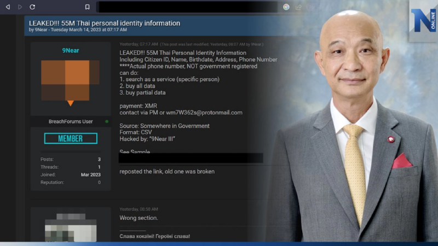Click the share icon in the address bar
This screenshot has height=246, width=438.
299,7
